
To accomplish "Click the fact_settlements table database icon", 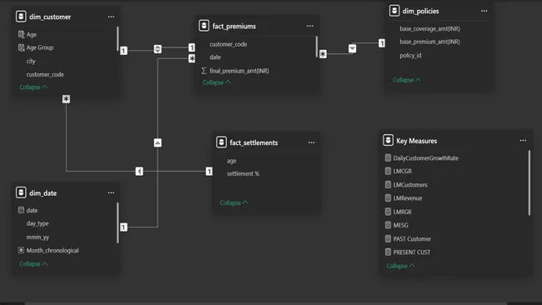I will (221, 142).
